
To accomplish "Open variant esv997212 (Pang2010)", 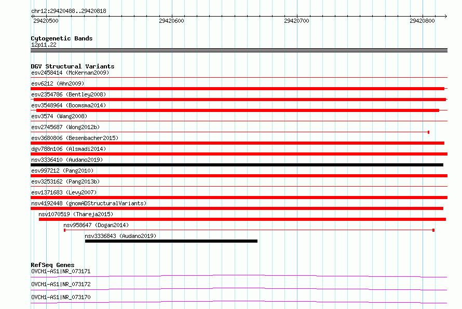I will (x=62, y=171).
